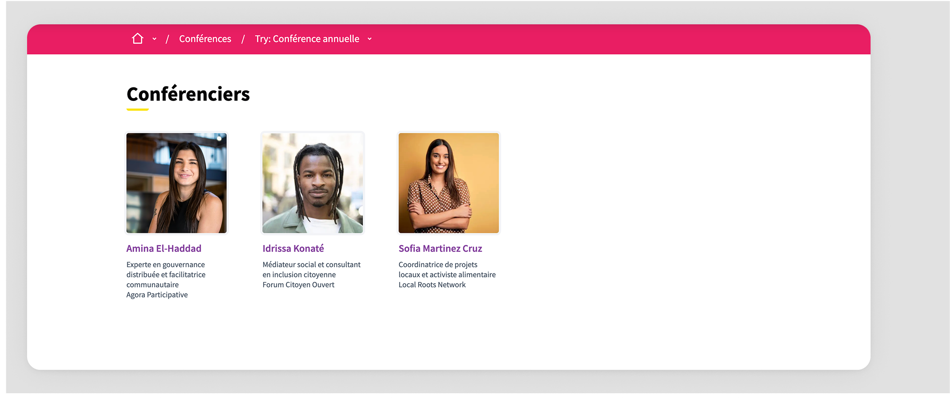Screen dimensions: 950x400
Task: Expand chevron after Conférence annuelle
Action: point(370,39)
